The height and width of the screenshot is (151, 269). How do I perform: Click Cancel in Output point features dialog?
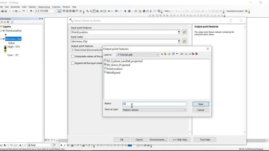(201, 110)
